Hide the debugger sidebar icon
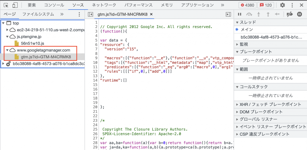 pyautogui.click(x=228, y=14)
